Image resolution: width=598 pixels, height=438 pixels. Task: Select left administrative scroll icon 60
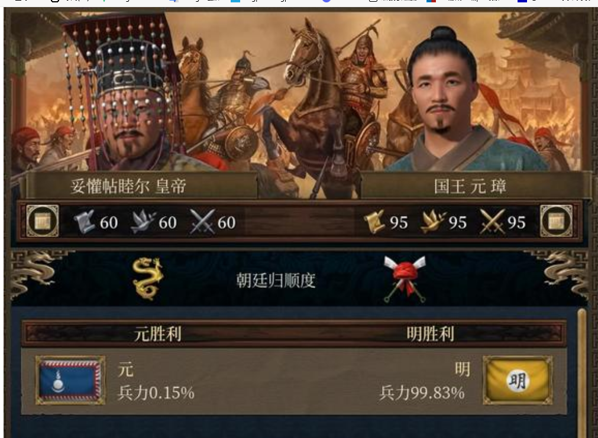(x=85, y=222)
